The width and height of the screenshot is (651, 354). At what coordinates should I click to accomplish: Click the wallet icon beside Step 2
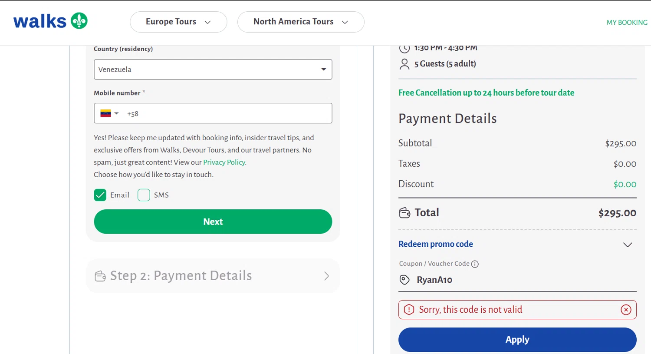tap(100, 276)
